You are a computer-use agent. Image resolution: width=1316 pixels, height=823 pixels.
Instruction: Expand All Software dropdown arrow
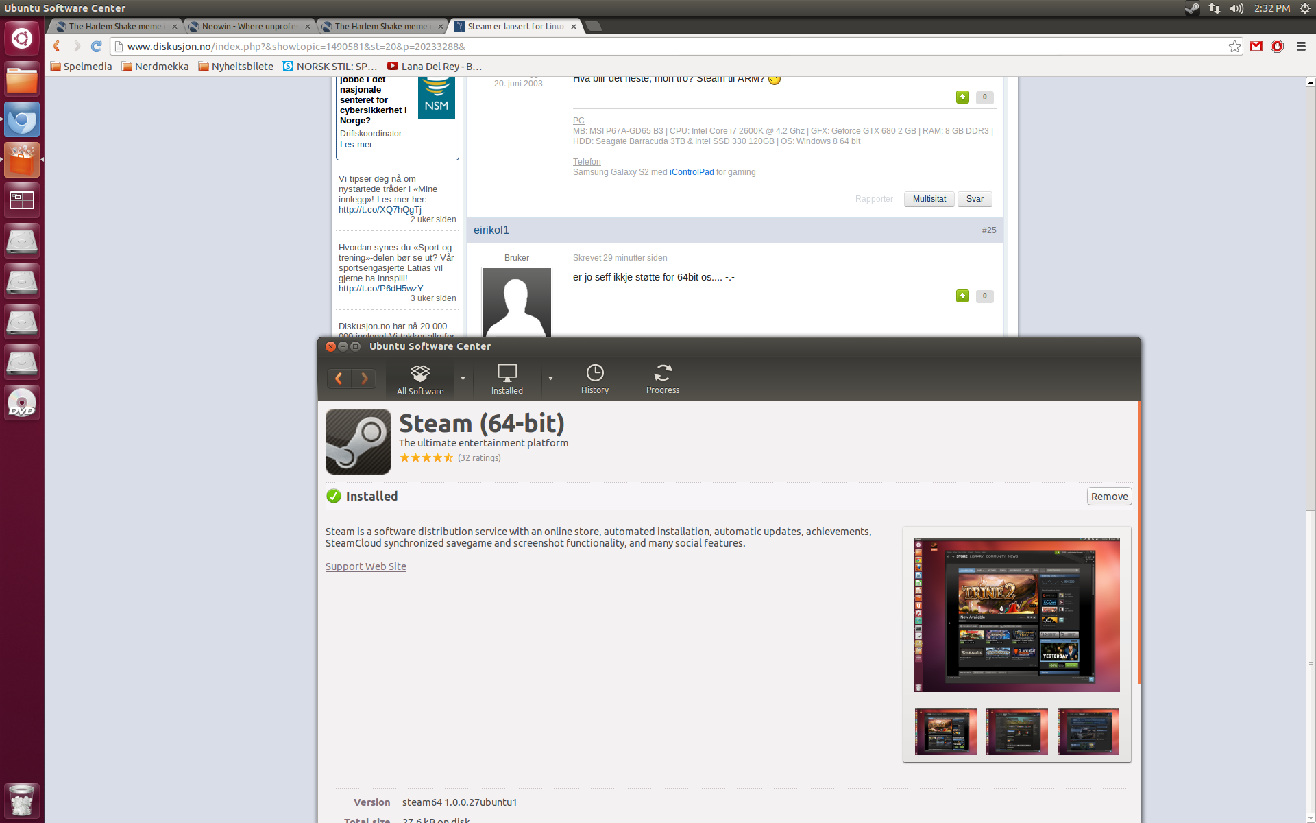pyautogui.click(x=463, y=379)
